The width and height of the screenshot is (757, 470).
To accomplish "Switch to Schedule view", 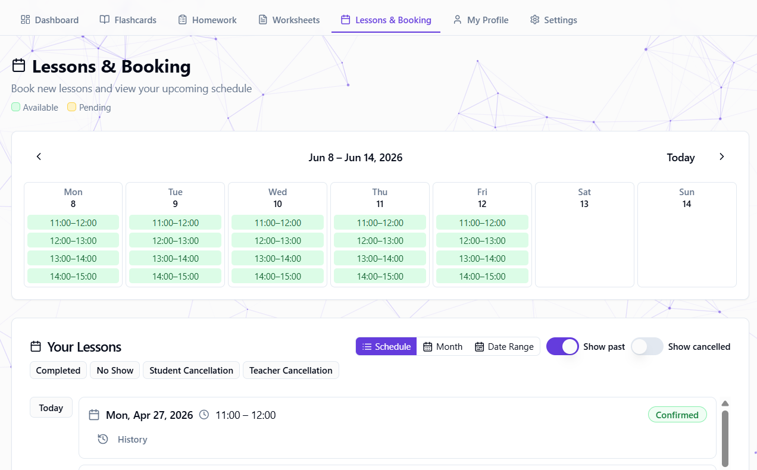I will tap(386, 346).
